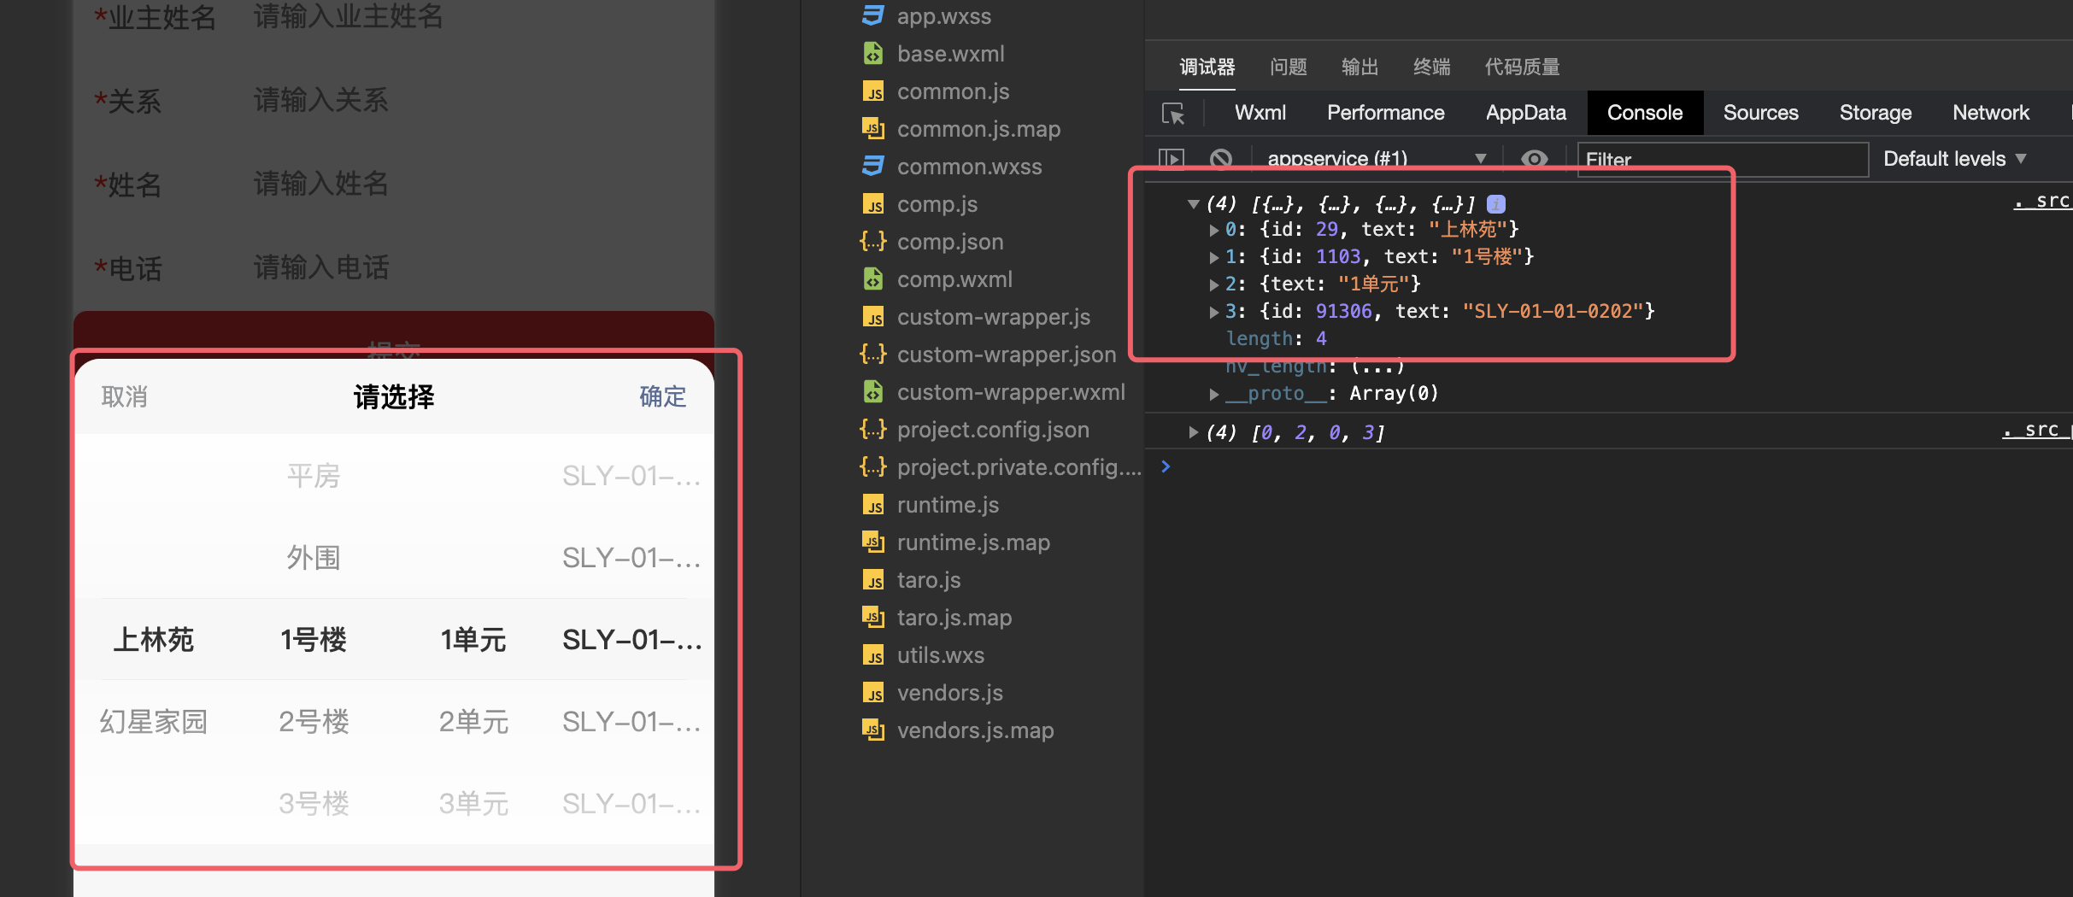Click the comp.json JSON file icon
The image size is (2073, 897).
click(872, 242)
